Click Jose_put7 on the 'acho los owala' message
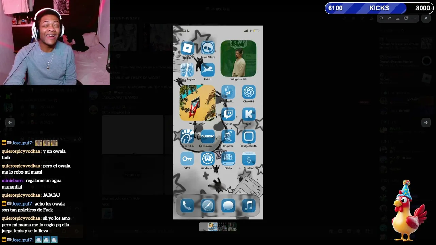Image resolution: width=436 pixels, height=245 pixels. 22,204
